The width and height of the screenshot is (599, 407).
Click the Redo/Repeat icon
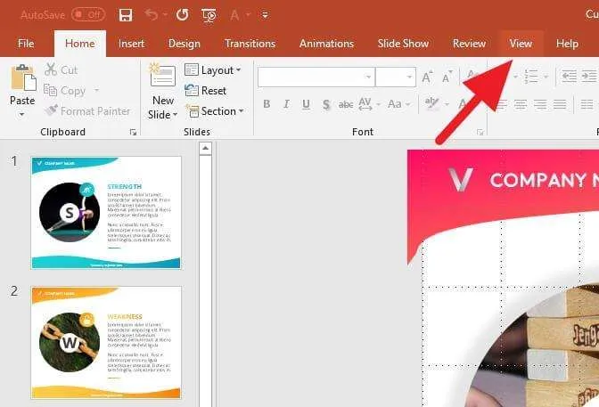(182, 15)
